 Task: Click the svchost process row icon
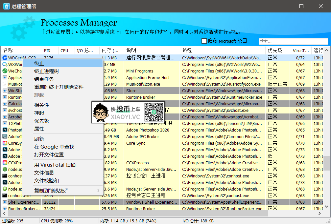(5, 110)
